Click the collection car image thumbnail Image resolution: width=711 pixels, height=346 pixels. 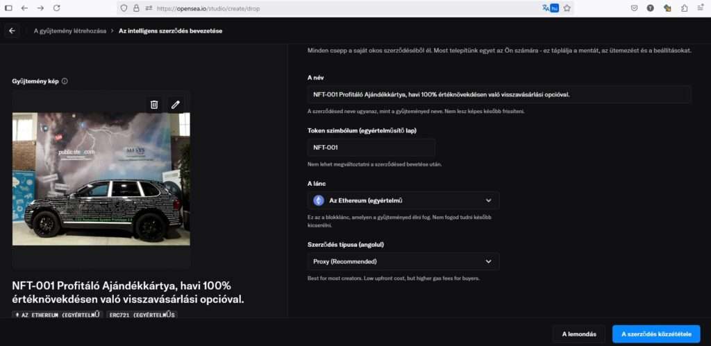coord(101,179)
